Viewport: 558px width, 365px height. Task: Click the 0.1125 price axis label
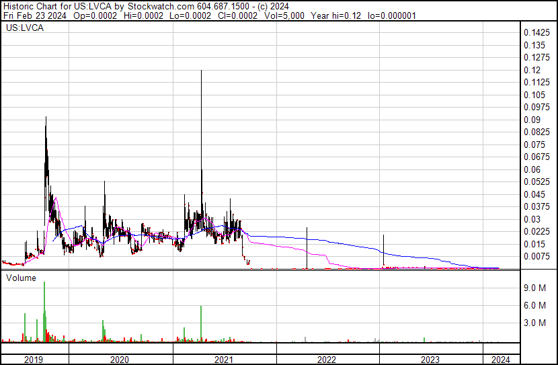[x=536, y=82]
